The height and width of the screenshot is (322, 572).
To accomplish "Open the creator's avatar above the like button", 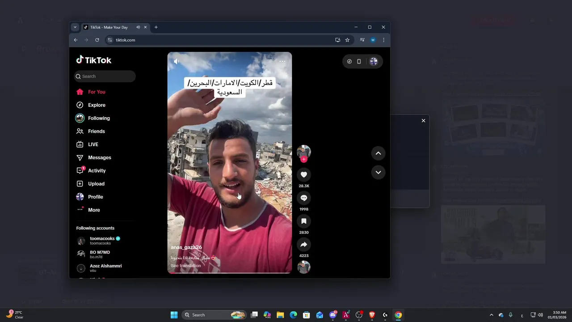I will [304, 151].
